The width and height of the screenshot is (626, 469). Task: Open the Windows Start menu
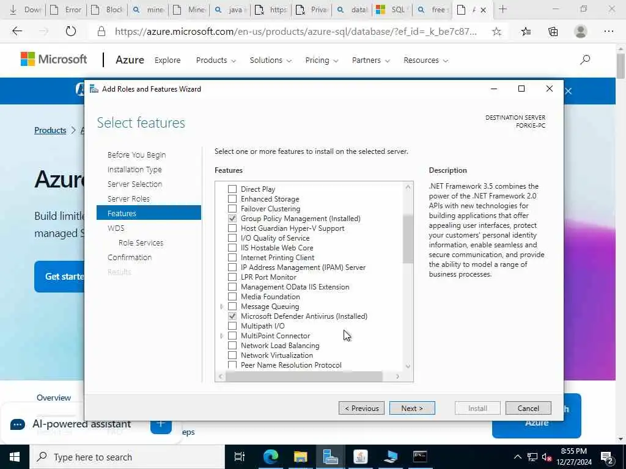coord(15,457)
